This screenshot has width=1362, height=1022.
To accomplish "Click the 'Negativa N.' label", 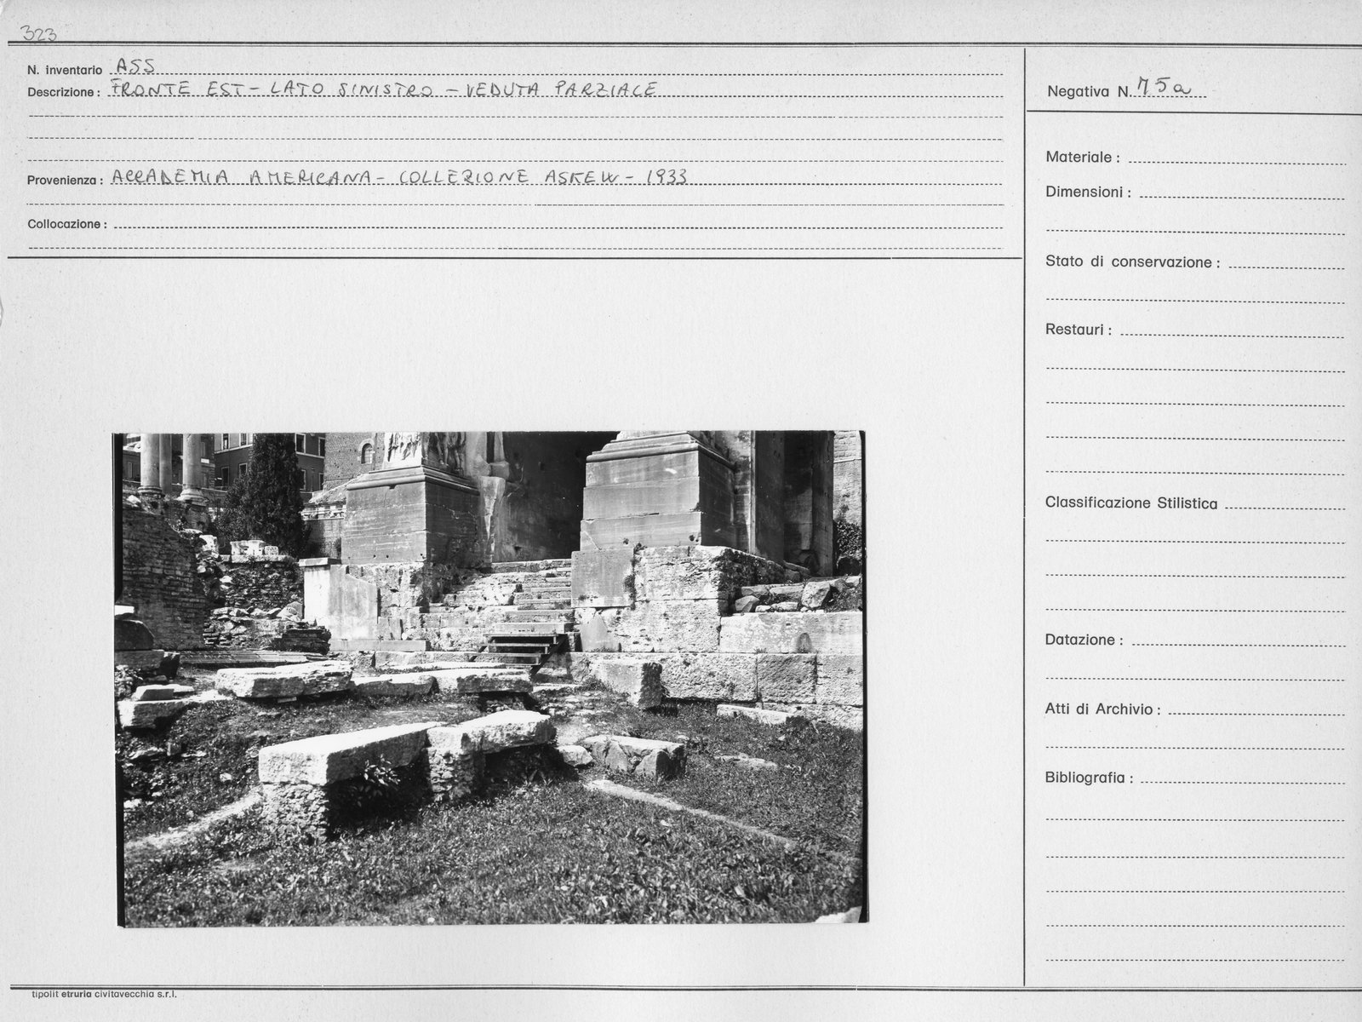I will pos(1090,91).
